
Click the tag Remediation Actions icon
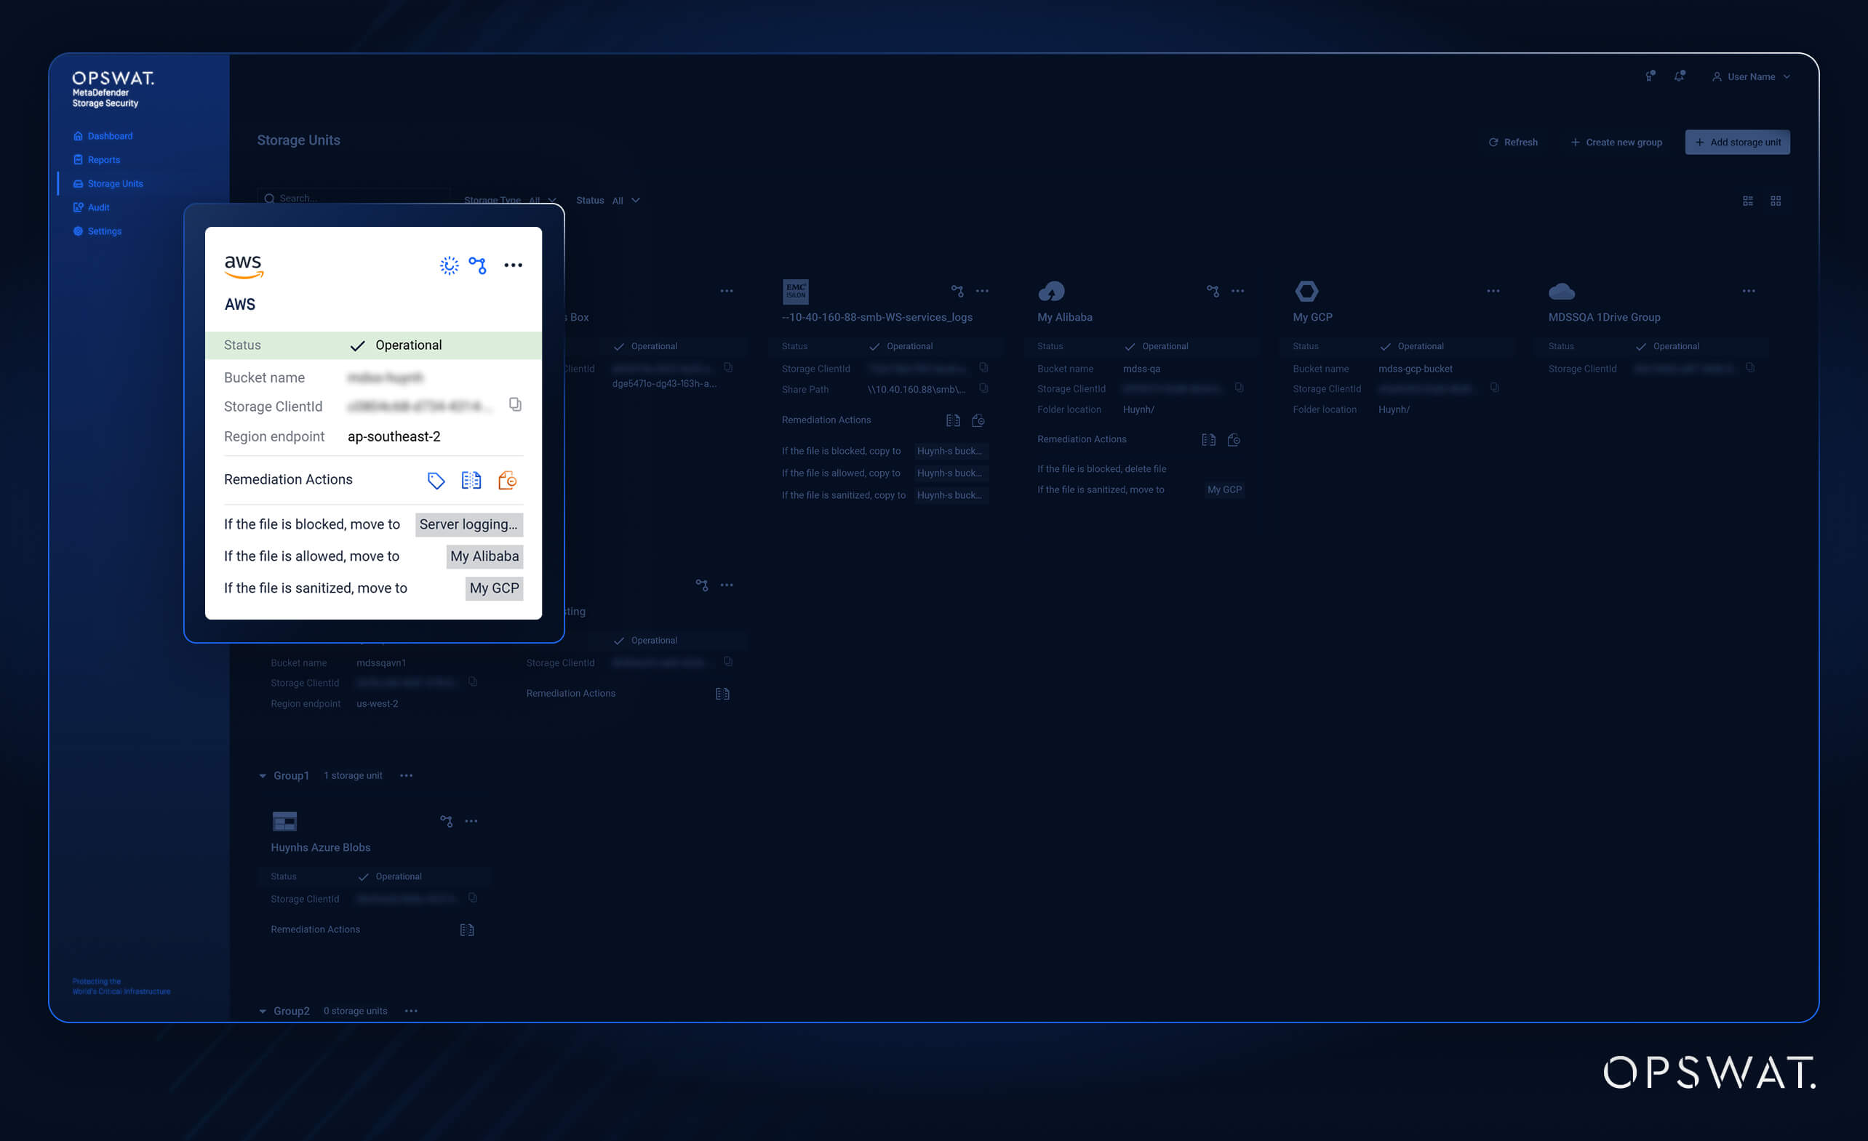pos(436,480)
